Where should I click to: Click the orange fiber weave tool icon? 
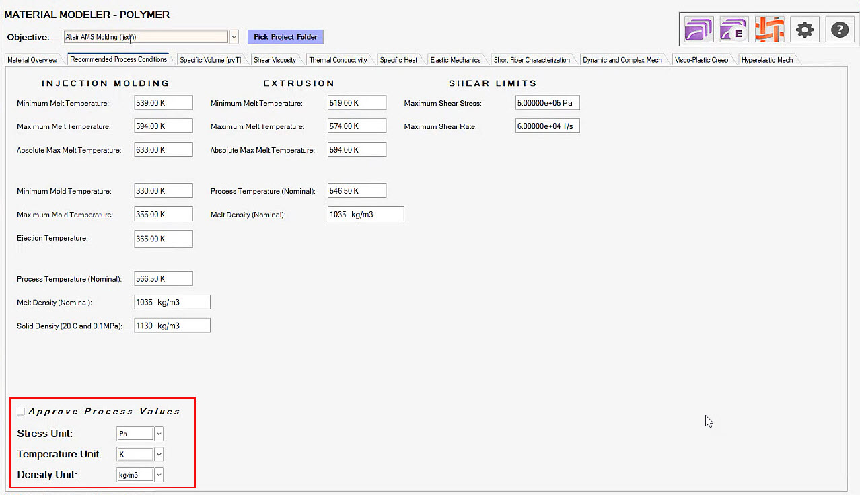pos(768,30)
